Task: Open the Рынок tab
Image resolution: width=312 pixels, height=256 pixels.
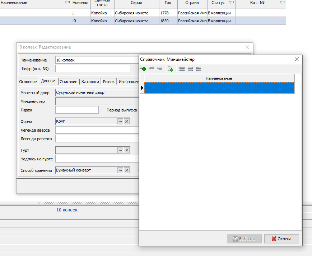Action: coord(109,82)
